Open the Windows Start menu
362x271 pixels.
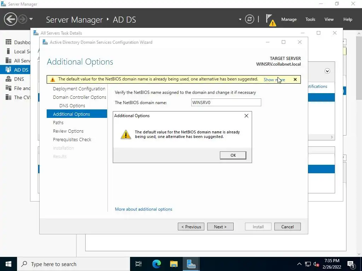[8, 264]
